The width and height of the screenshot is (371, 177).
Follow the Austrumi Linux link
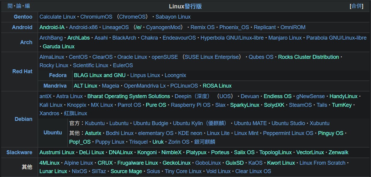point(57,152)
